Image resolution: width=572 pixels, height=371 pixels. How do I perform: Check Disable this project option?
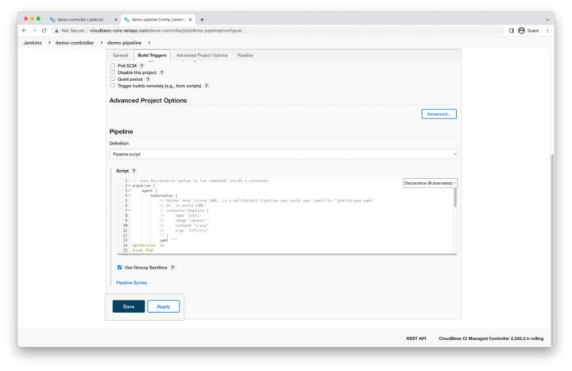point(113,72)
